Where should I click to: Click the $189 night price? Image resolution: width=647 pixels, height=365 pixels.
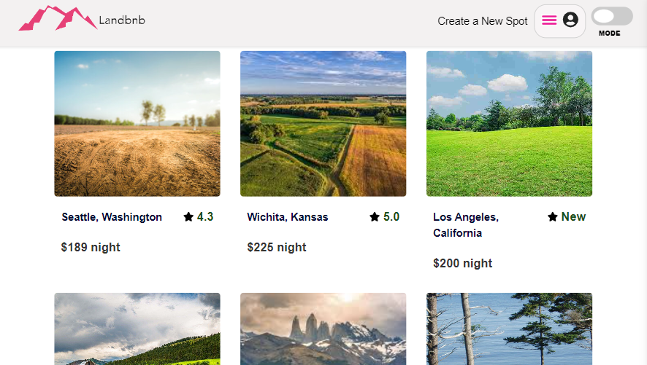(x=91, y=248)
